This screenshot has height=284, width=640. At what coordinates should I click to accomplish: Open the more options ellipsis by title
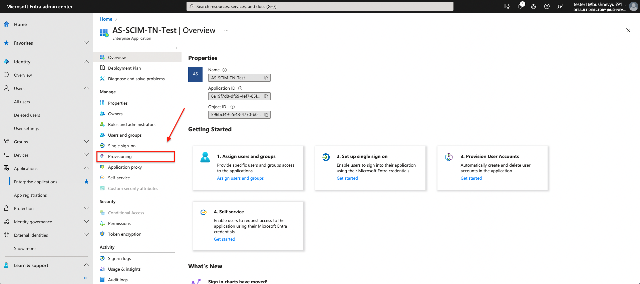point(226,30)
